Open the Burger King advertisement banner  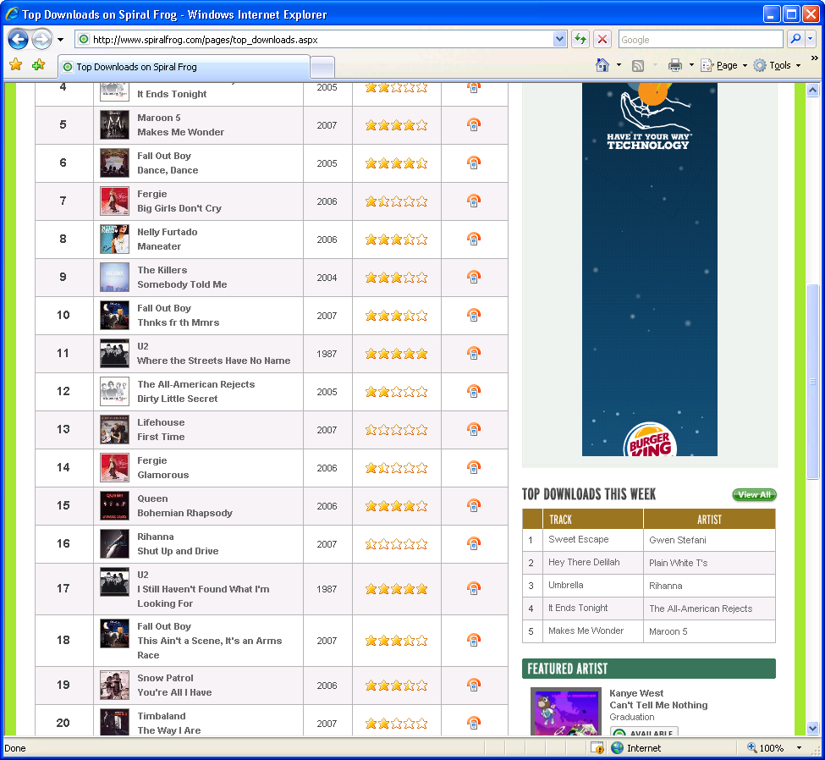tap(650, 269)
